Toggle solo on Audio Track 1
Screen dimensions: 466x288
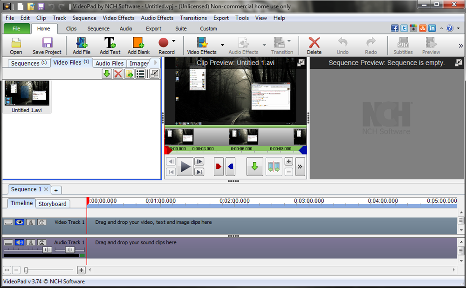point(30,242)
